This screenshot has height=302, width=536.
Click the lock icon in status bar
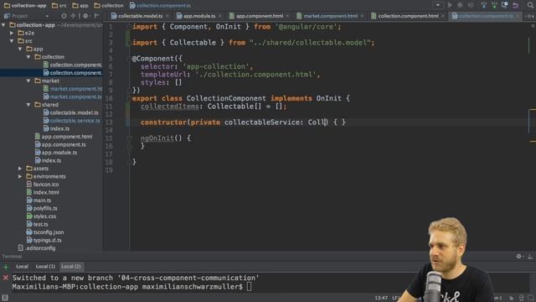[x=512, y=298]
